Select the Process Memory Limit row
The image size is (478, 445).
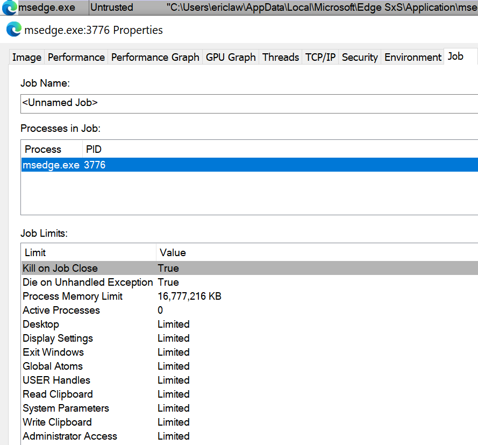pos(73,296)
